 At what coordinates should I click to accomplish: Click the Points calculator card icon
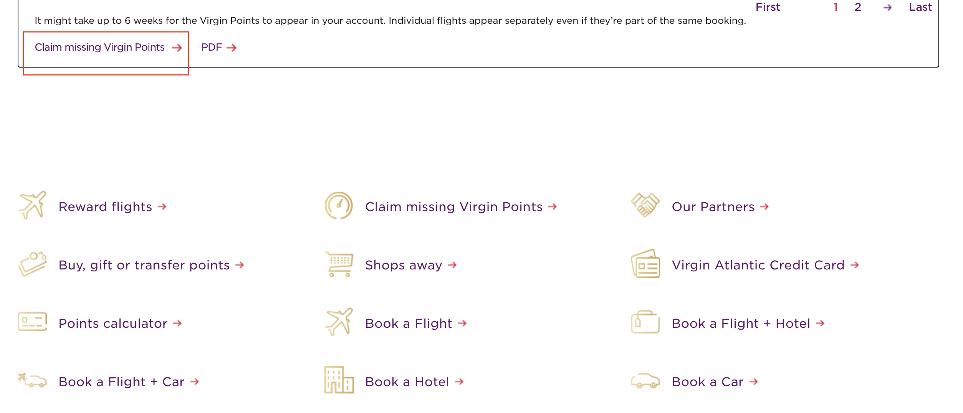tap(32, 322)
